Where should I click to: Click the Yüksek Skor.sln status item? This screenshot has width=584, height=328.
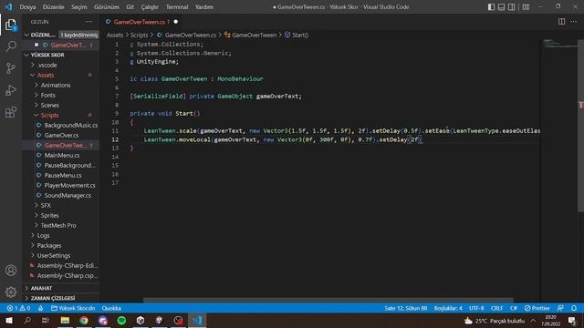click(73, 308)
